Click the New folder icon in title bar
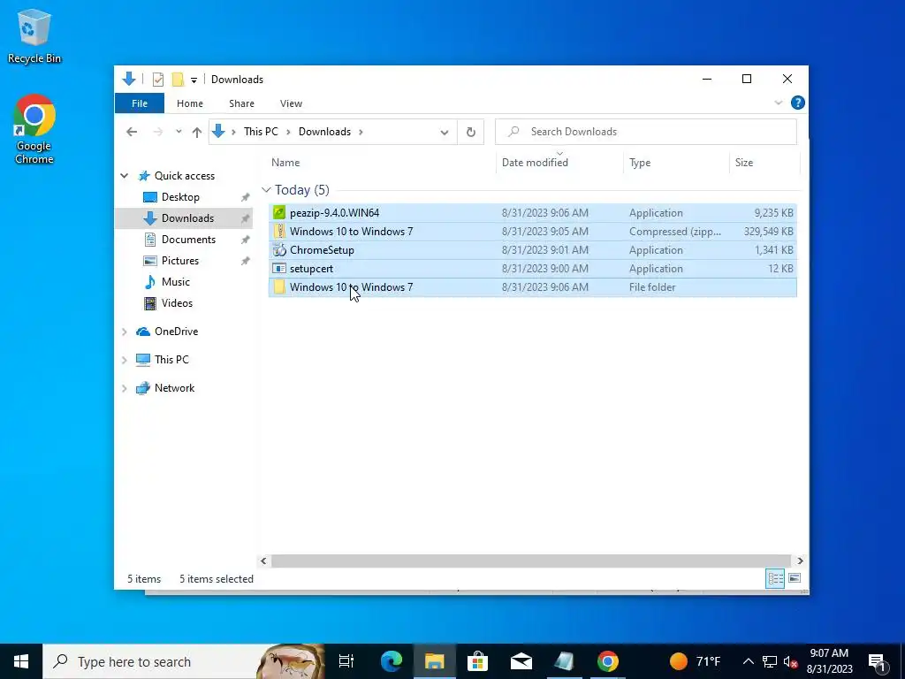The image size is (905, 679). click(178, 79)
